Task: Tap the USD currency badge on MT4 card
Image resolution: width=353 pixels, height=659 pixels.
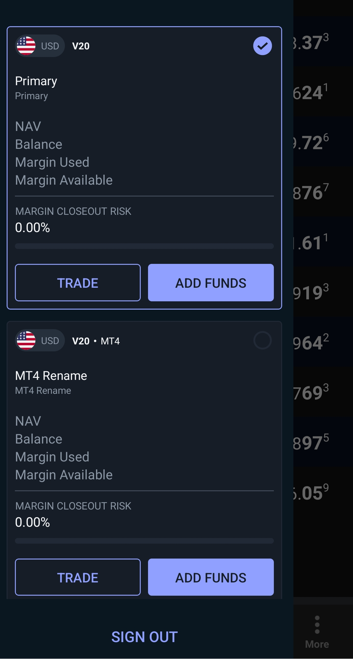Action: click(50, 341)
